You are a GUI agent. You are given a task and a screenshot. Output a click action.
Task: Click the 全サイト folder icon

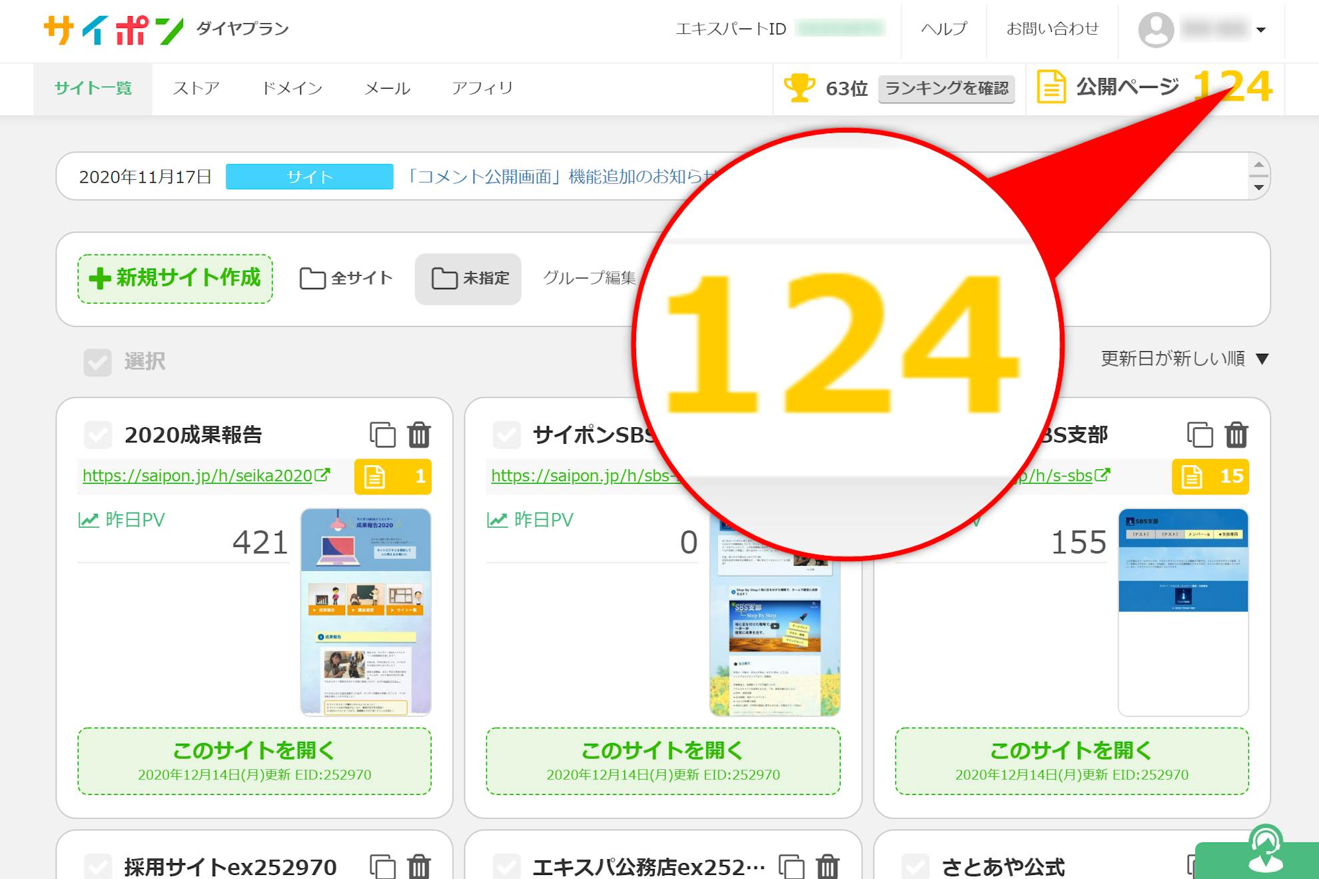pyautogui.click(x=312, y=279)
